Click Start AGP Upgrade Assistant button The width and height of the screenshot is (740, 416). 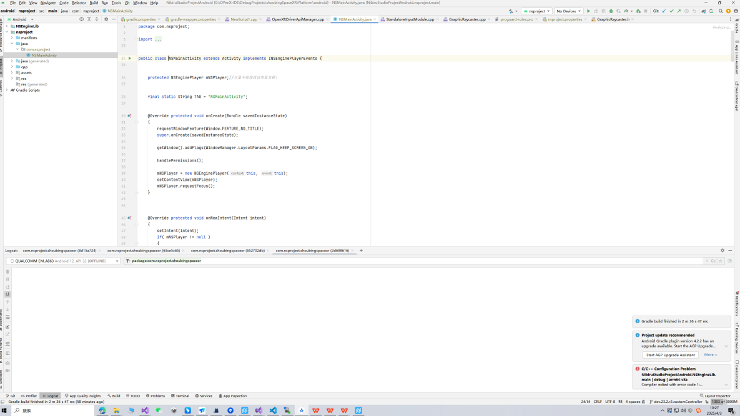tap(670, 355)
